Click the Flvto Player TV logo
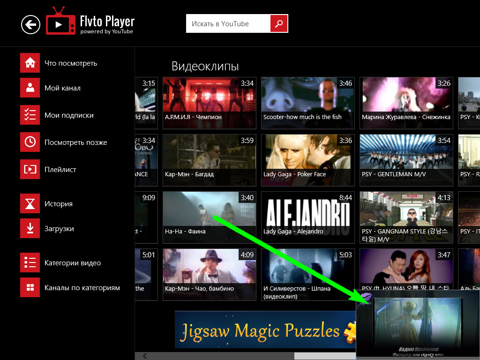This screenshot has width=480, height=360. click(60, 21)
